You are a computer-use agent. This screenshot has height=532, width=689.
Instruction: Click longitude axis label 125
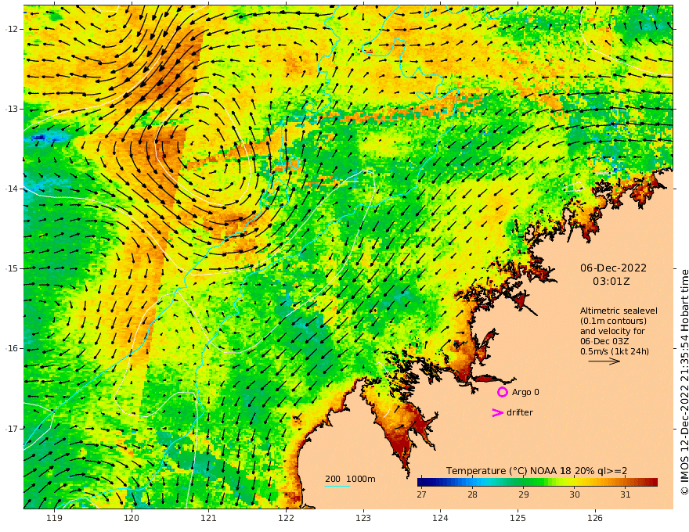click(x=518, y=518)
